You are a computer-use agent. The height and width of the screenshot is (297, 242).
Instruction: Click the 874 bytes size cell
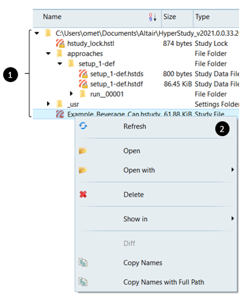(178, 43)
